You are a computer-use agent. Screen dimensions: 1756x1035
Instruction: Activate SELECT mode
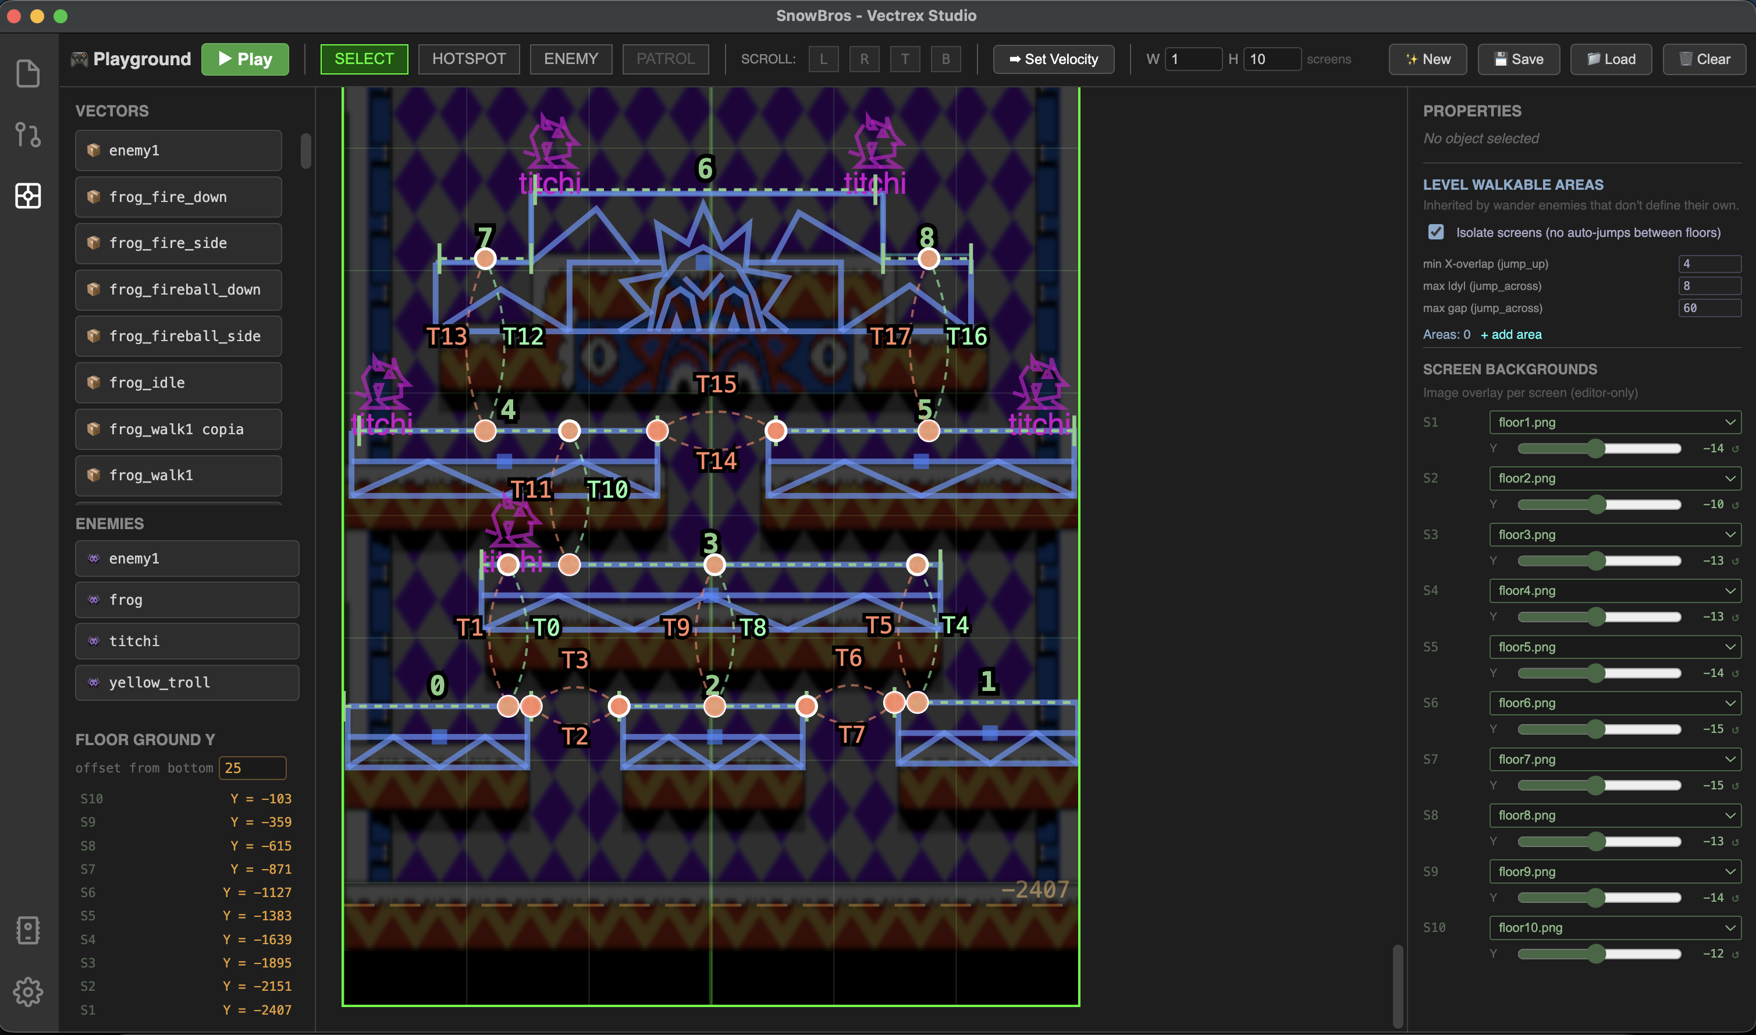pos(364,59)
